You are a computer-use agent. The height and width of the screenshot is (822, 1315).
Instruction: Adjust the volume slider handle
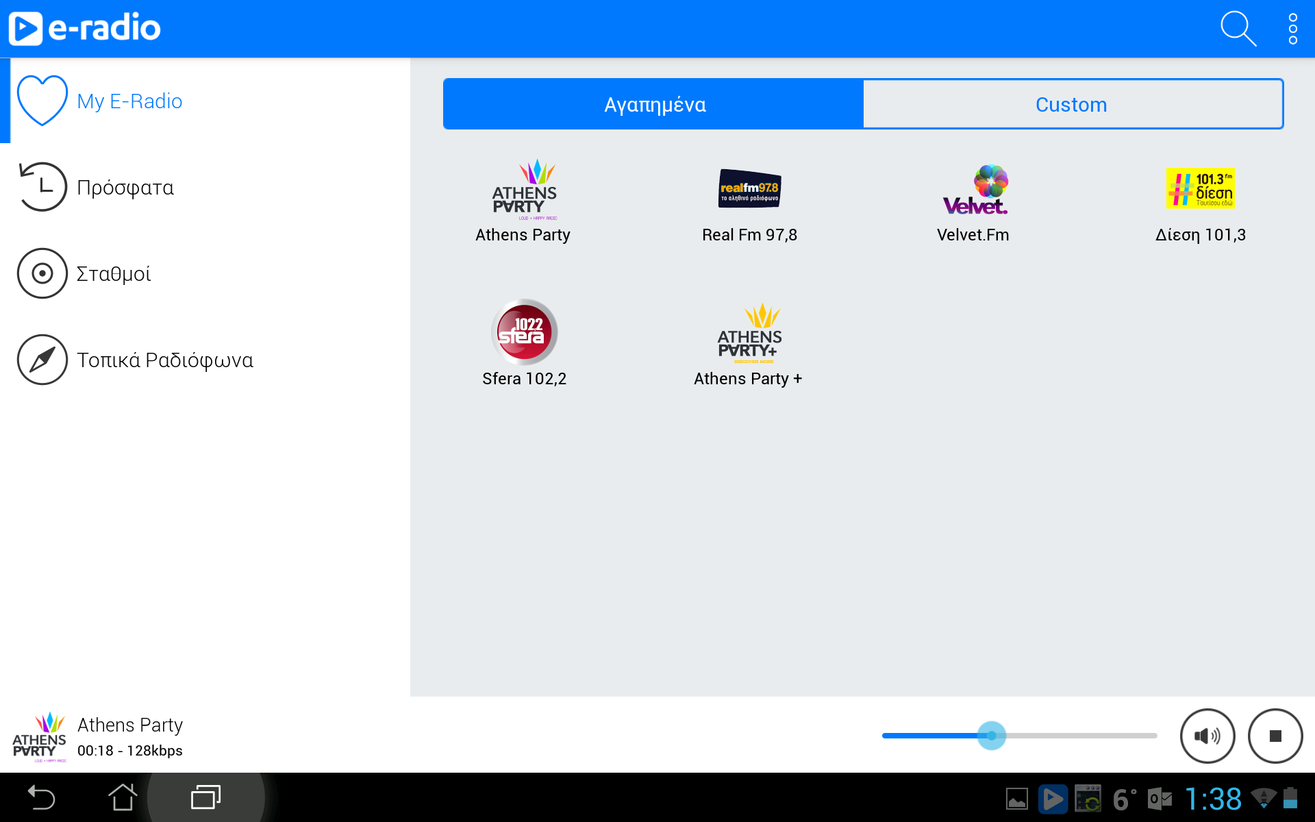pyautogui.click(x=991, y=736)
